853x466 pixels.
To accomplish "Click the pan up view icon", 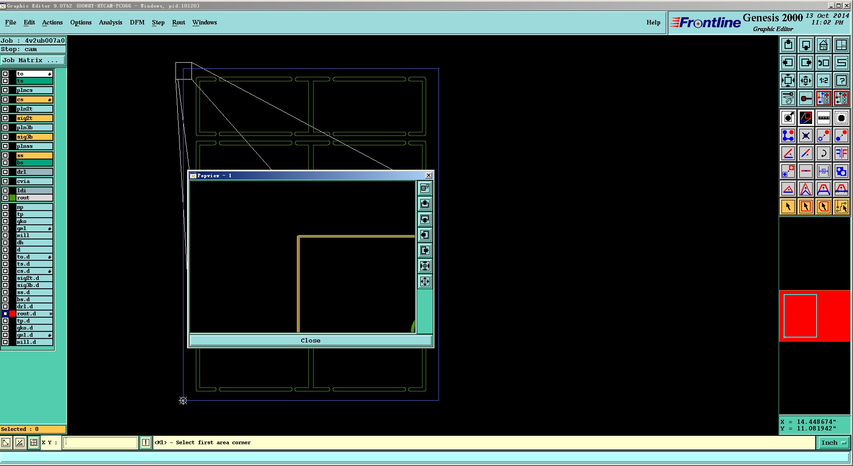I will [788, 45].
